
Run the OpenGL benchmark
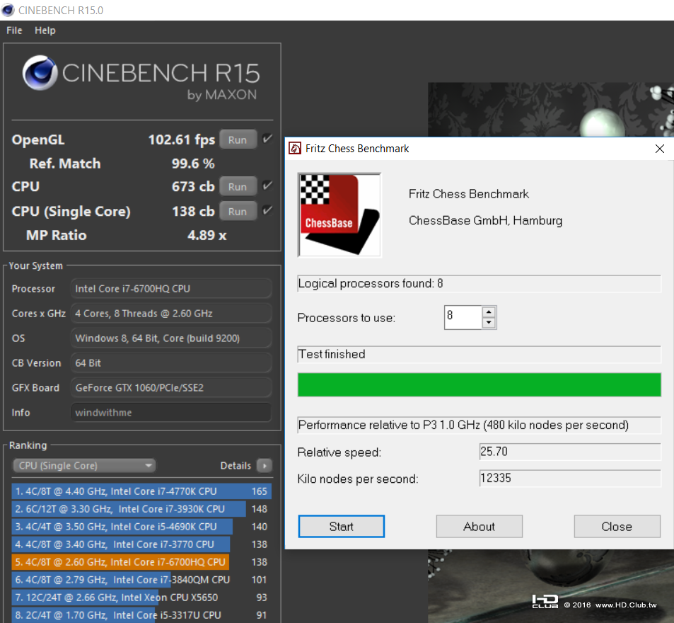pyautogui.click(x=238, y=140)
